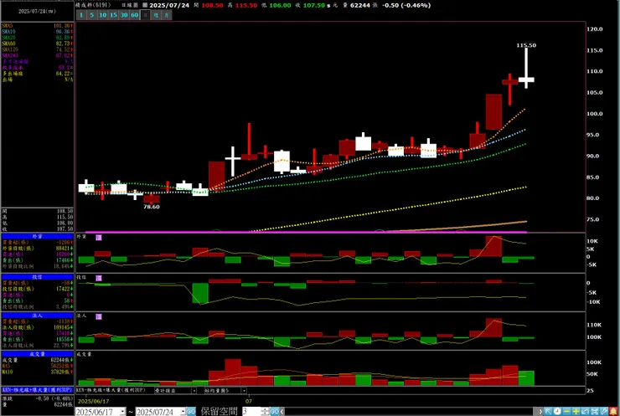Click the stock name 6191 in title bar
The height and width of the screenshot is (416, 620).
pyautogui.click(x=93, y=5)
